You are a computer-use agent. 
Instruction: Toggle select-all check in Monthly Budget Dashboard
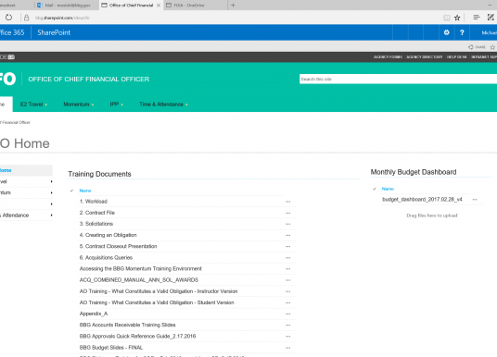(x=375, y=189)
